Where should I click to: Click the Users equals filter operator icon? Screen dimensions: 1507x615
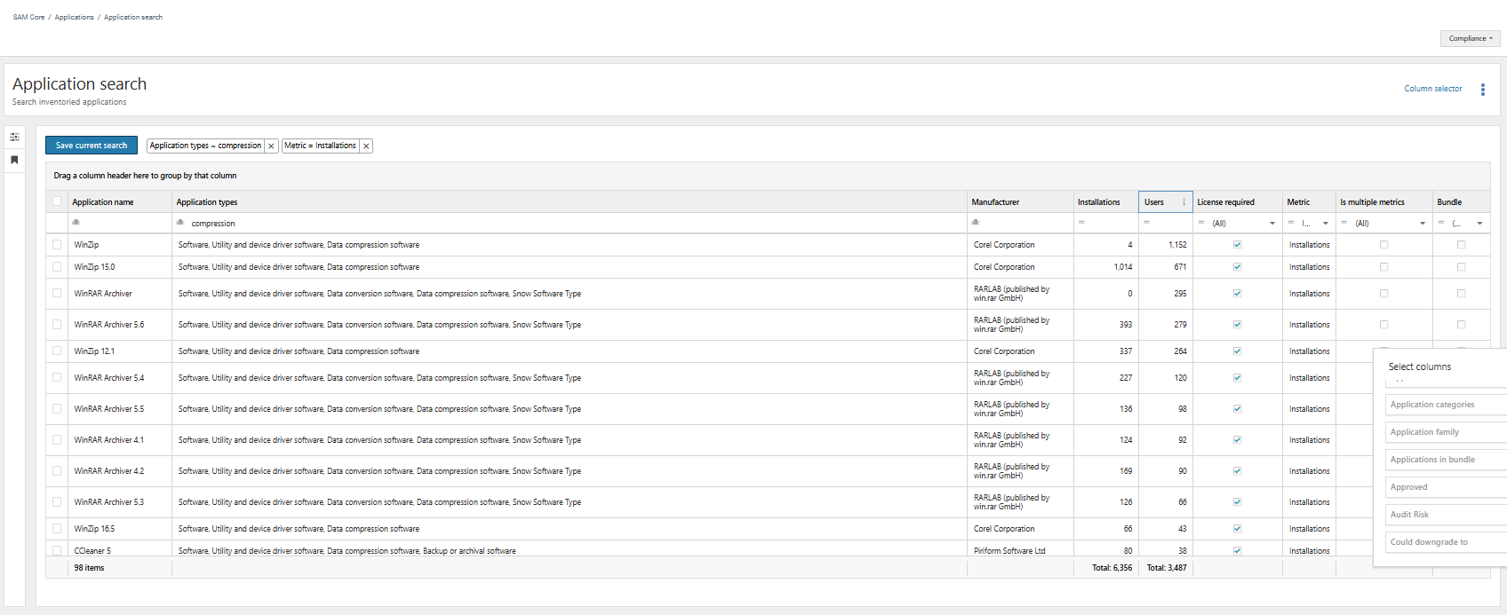[1146, 223]
